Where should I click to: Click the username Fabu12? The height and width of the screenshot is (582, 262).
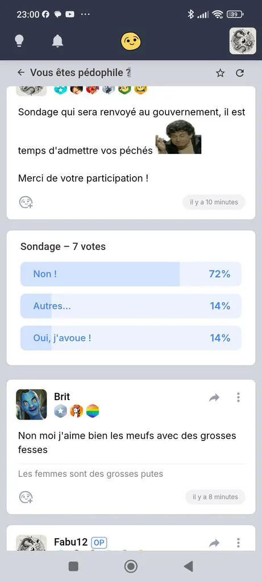point(71,542)
